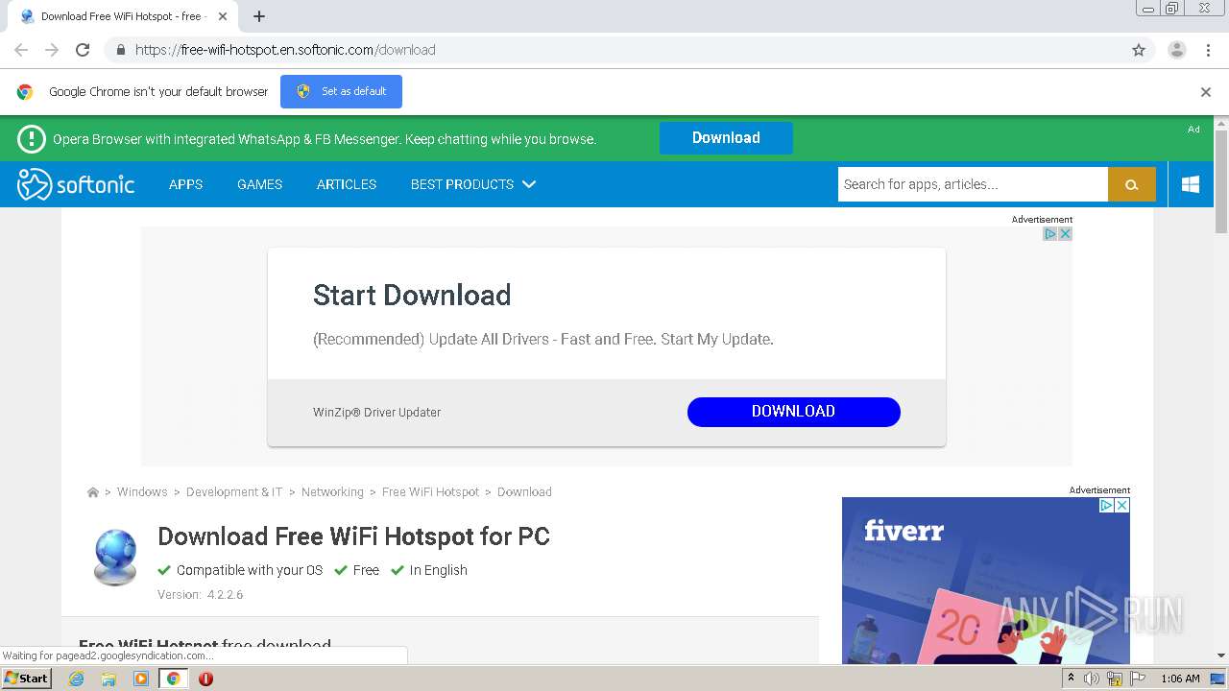Image resolution: width=1229 pixels, height=691 pixels.
Task: Click the Start Download ad headline
Action: [412, 295]
